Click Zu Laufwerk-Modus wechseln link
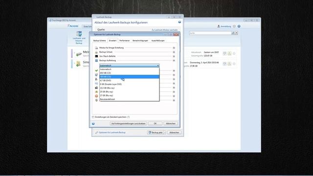The width and height of the screenshot is (313, 176). tap(164, 30)
